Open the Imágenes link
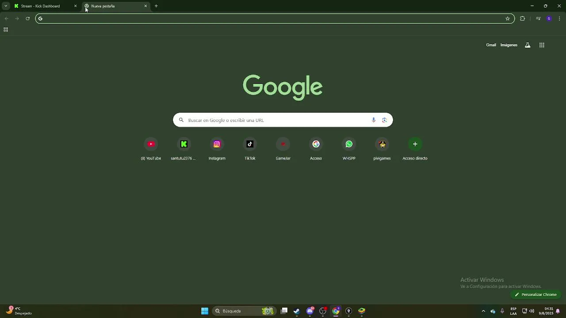 [509, 45]
